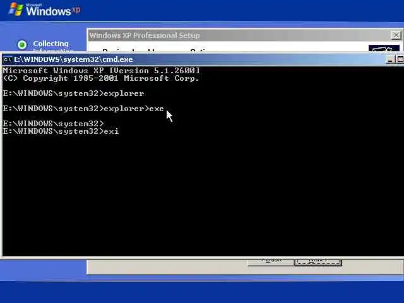Click the Windows XP Professional Setup title

145,35
